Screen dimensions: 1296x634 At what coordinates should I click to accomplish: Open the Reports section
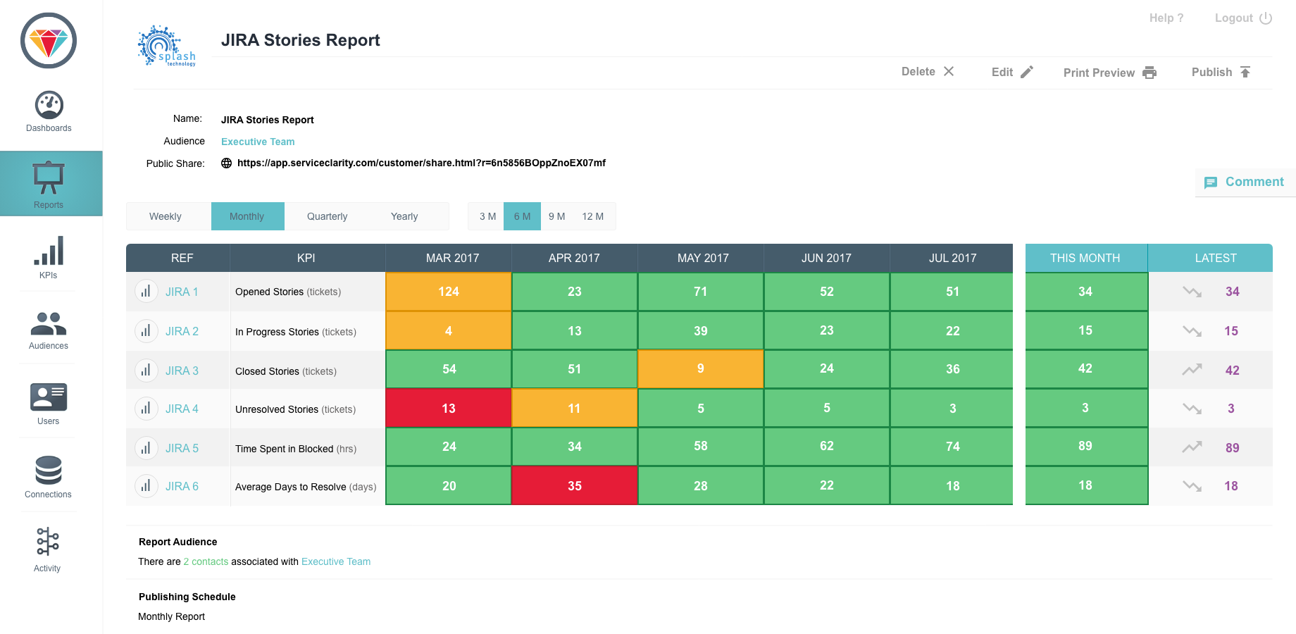pyautogui.click(x=51, y=184)
